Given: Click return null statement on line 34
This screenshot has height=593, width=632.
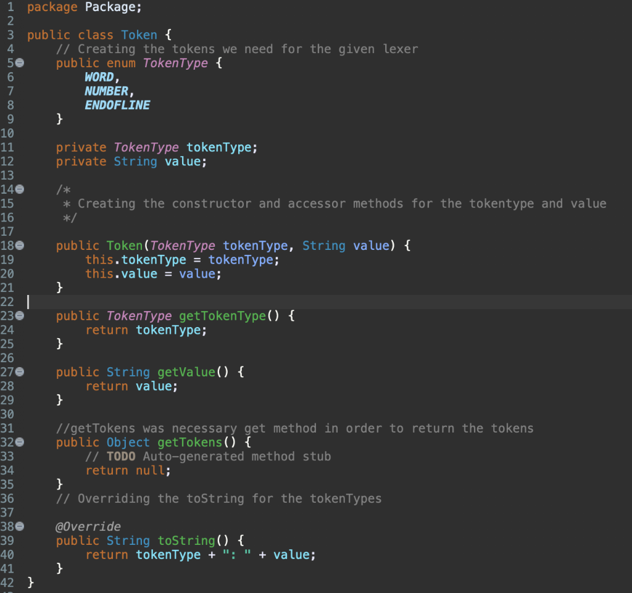Looking at the screenshot, I should tap(128, 471).
